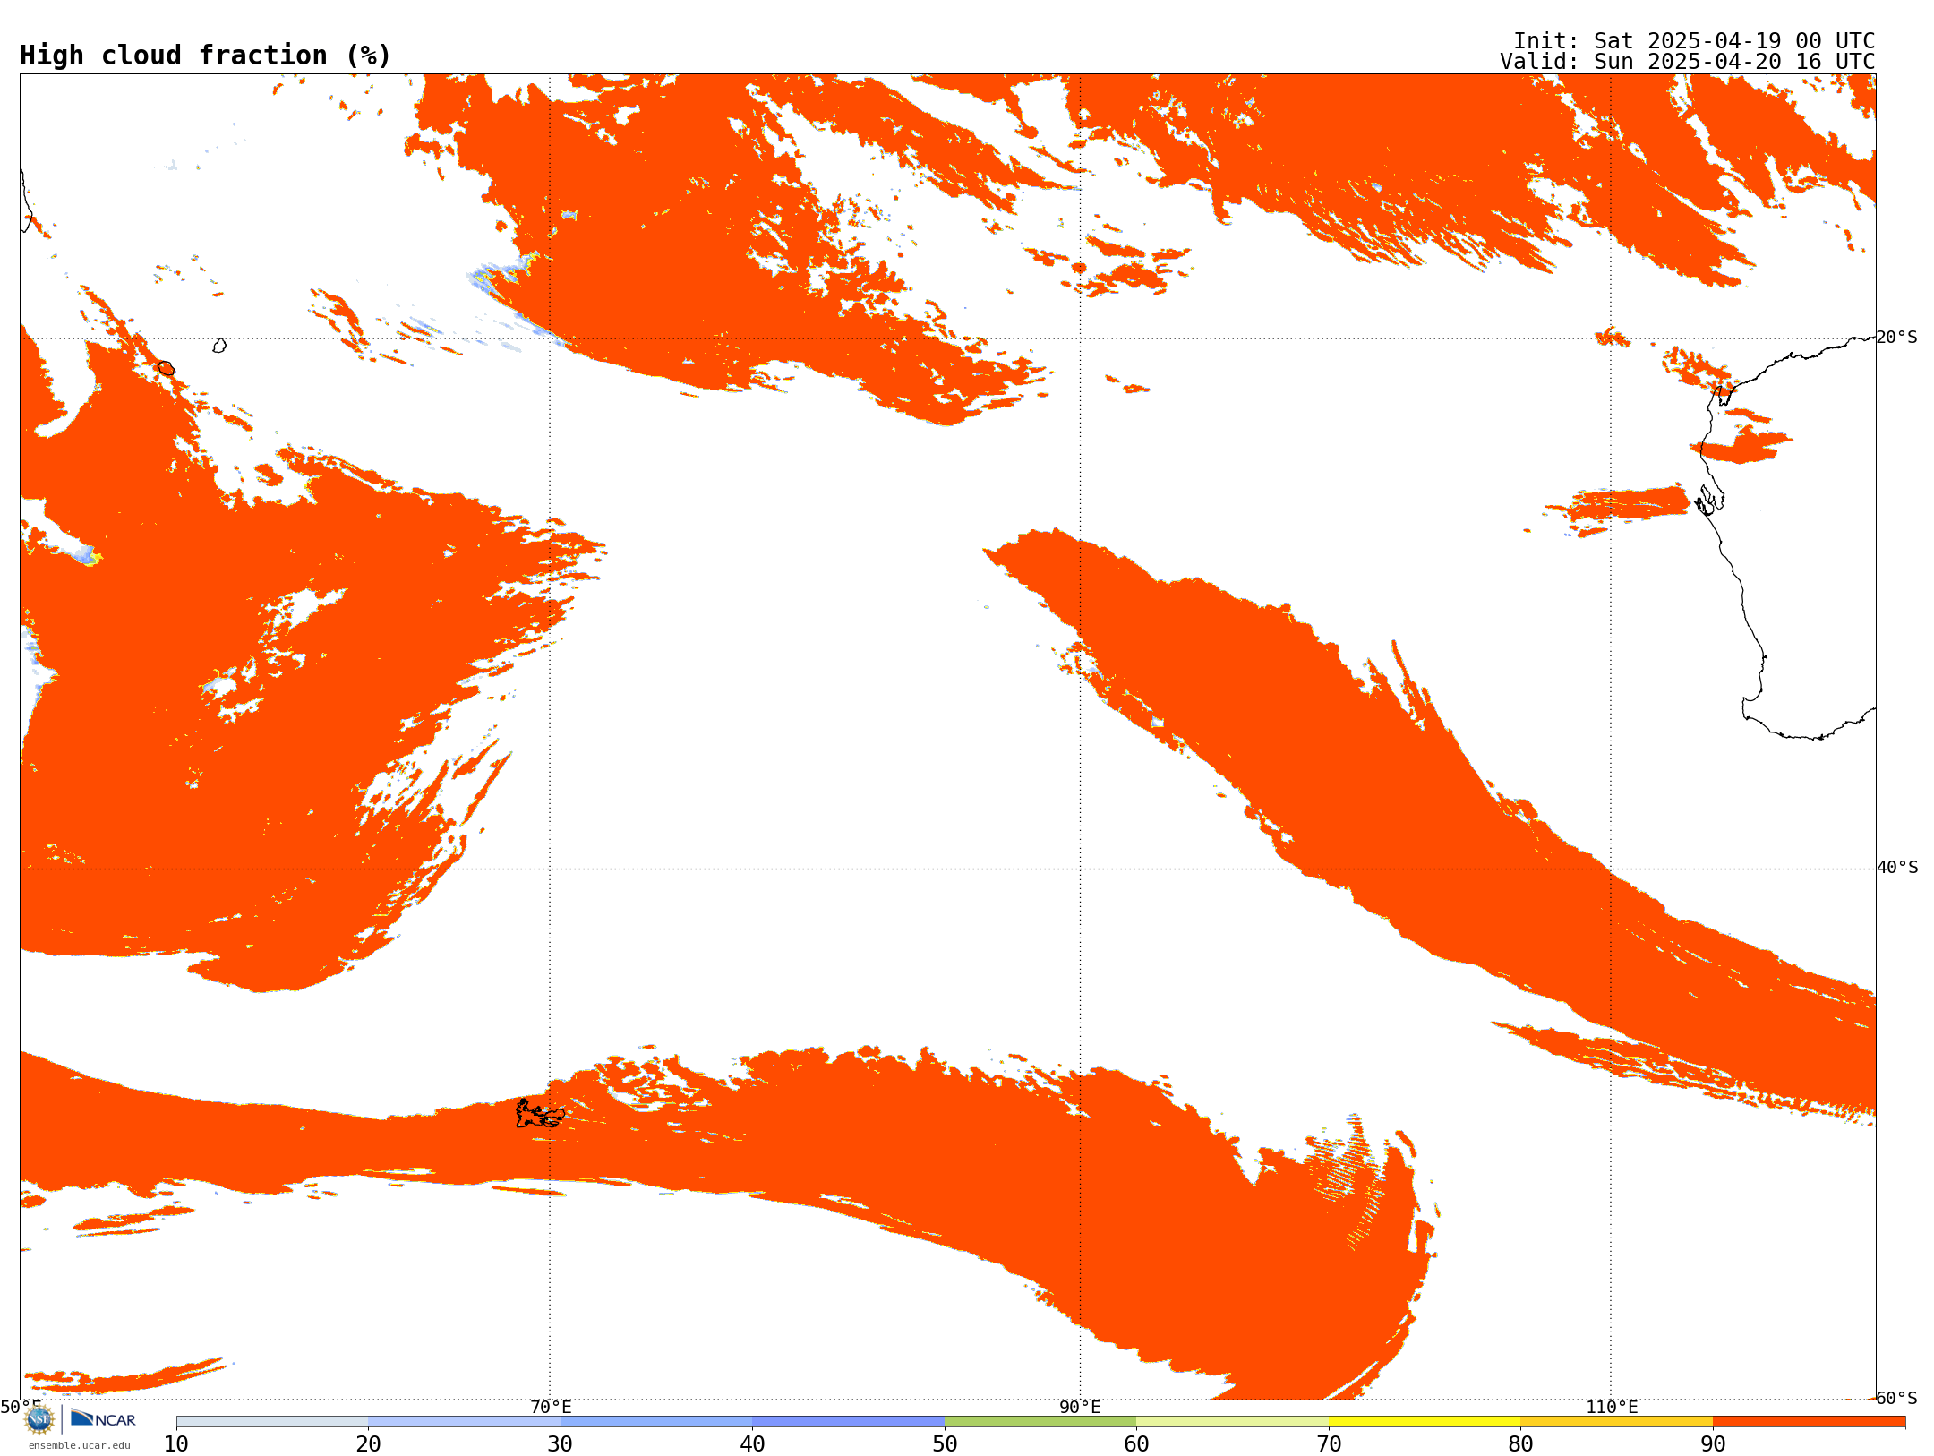This screenshot has width=1934, height=1456.
Task: Click the 60°S latitude label
Action: (1897, 1398)
